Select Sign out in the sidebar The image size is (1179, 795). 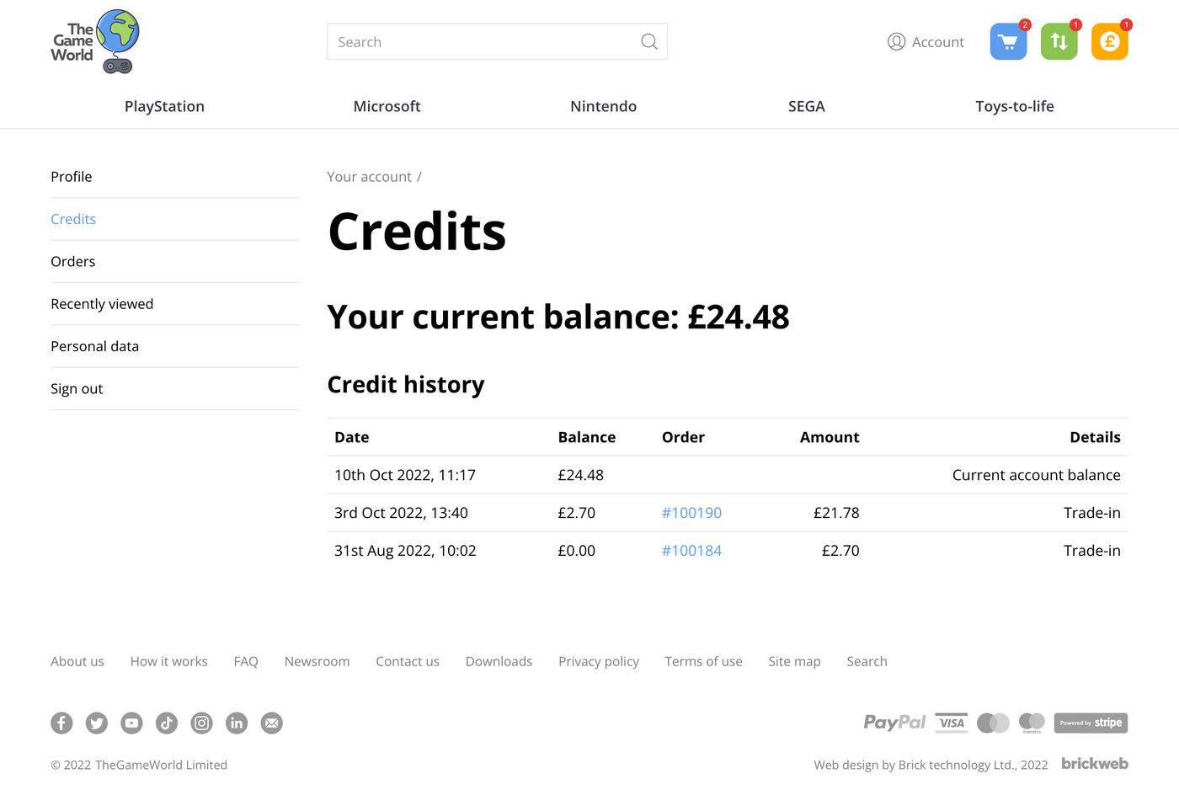pos(77,389)
